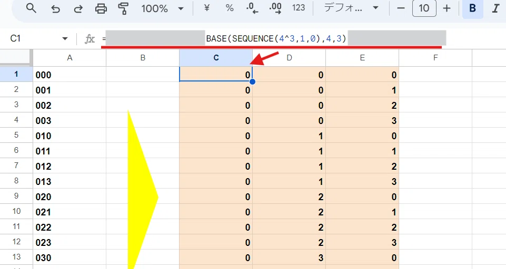Click cell A8 containing 013
This screenshot has width=506, height=269.
coord(70,181)
